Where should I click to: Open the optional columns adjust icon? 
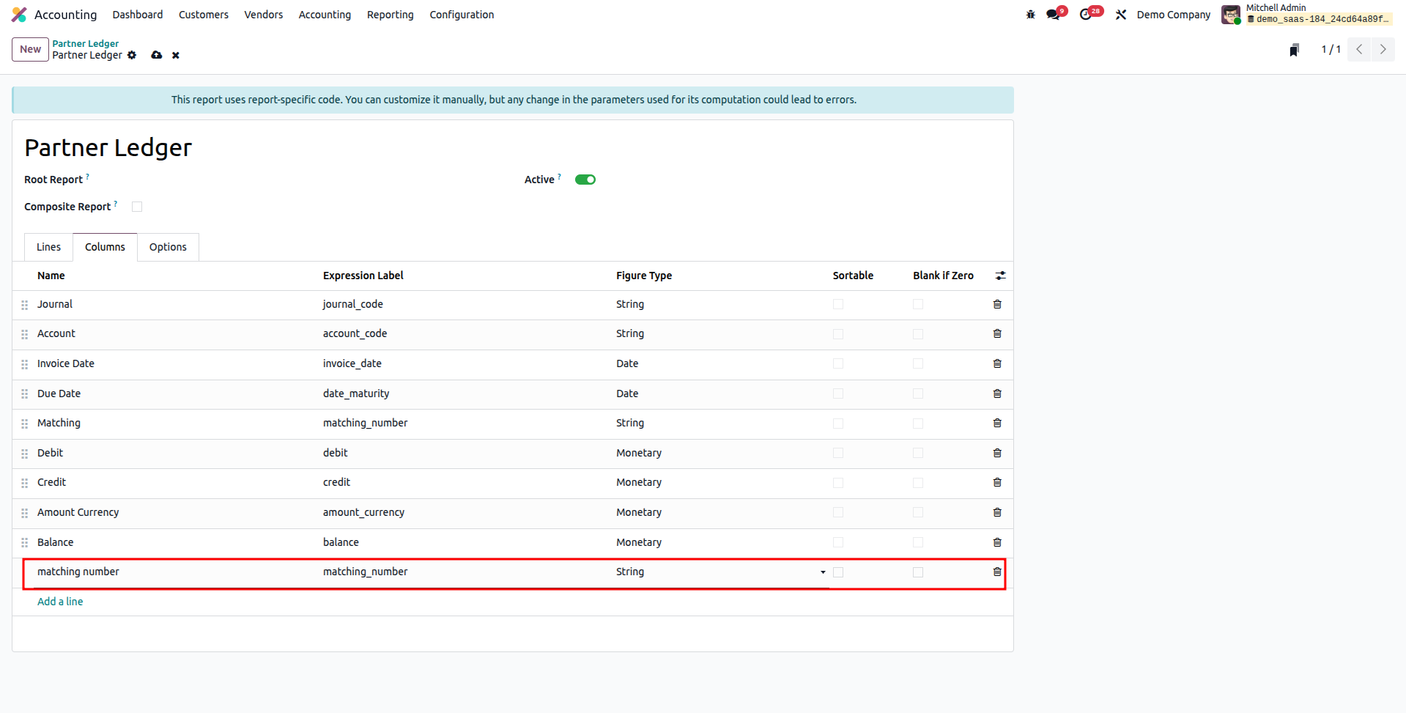coord(1000,276)
